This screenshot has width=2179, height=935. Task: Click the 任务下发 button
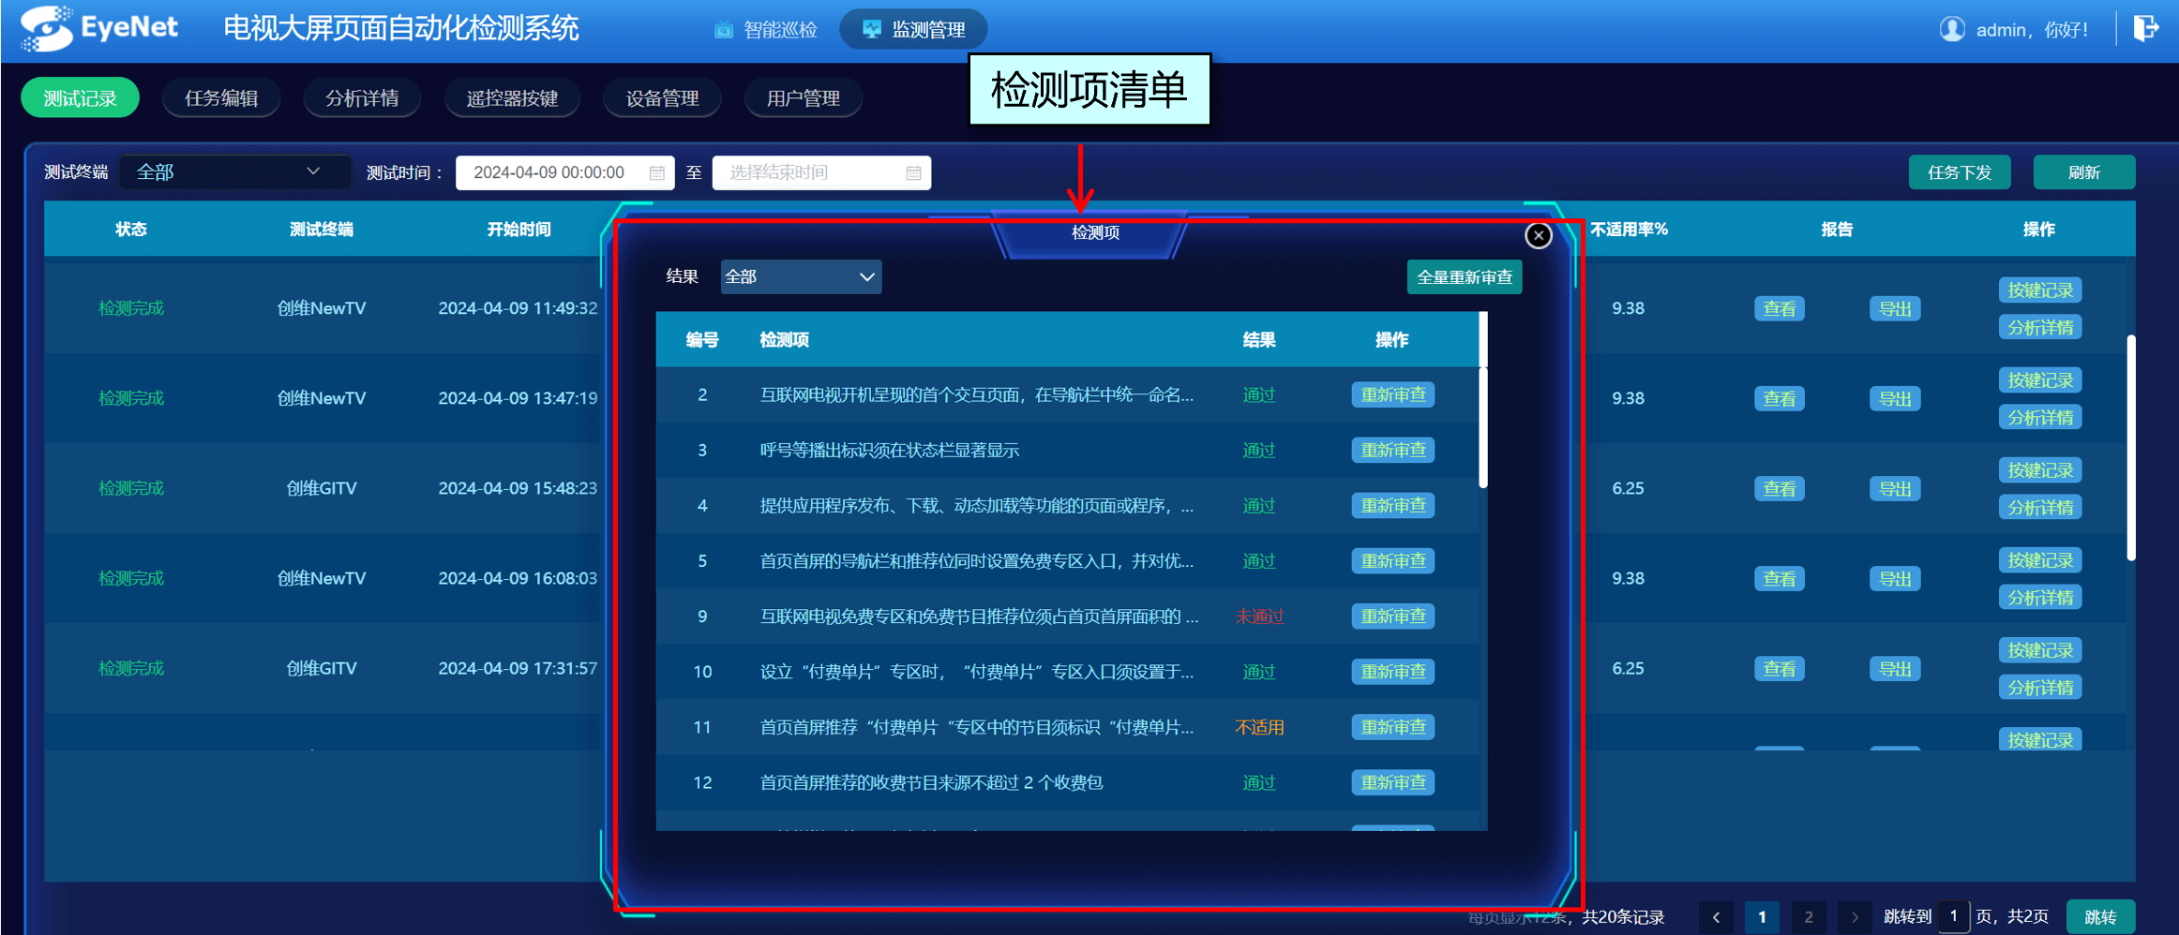click(x=1960, y=171)
